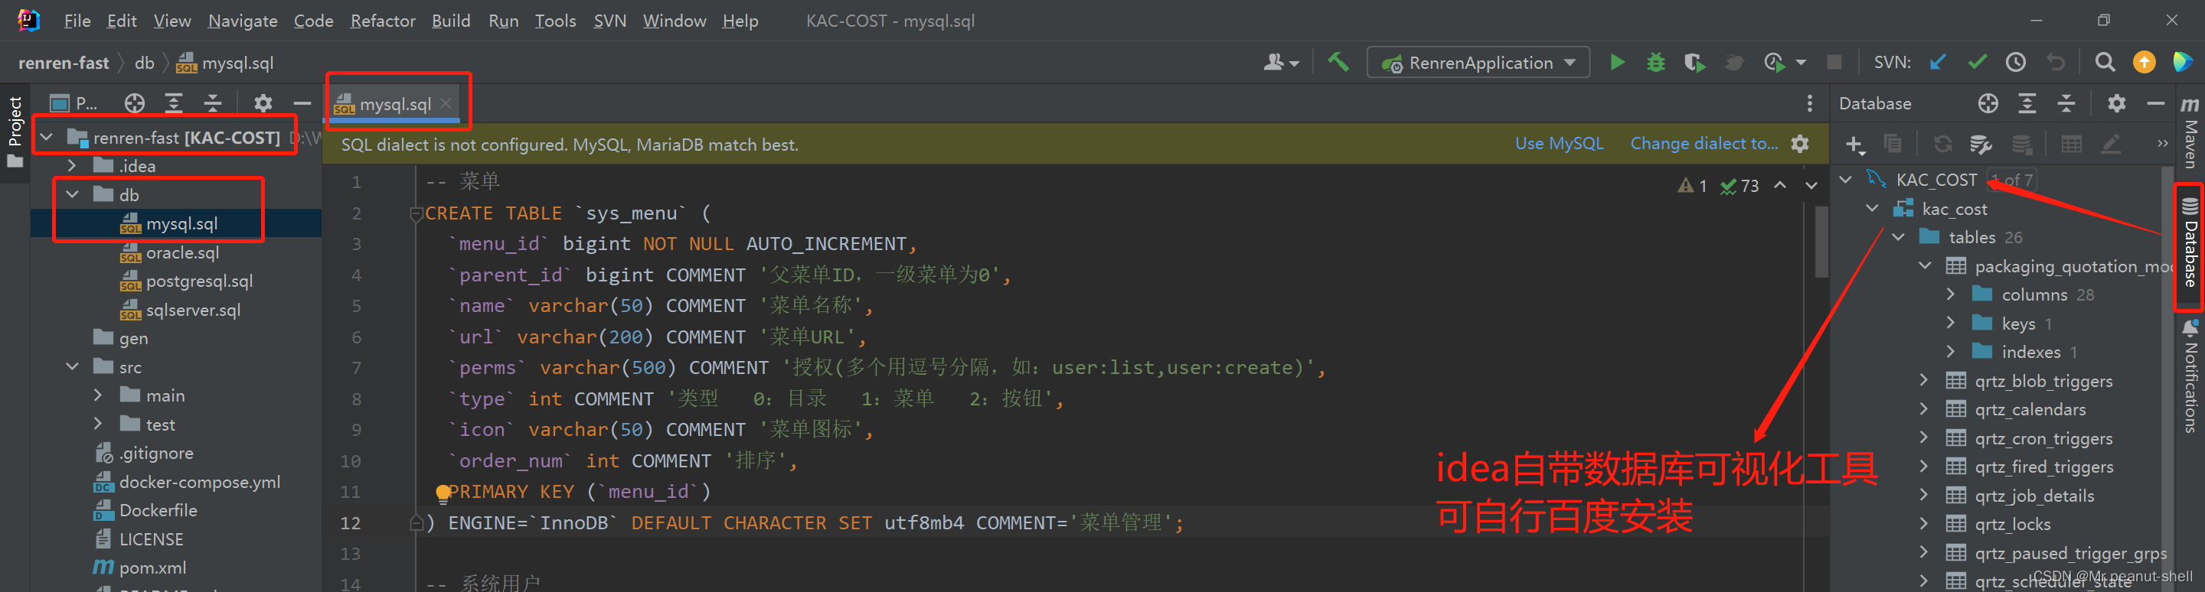Open dialect banner settings gear icon
Image resolution: width=2205 pixels, height=592 pixels.
[x=1800, y=144]
